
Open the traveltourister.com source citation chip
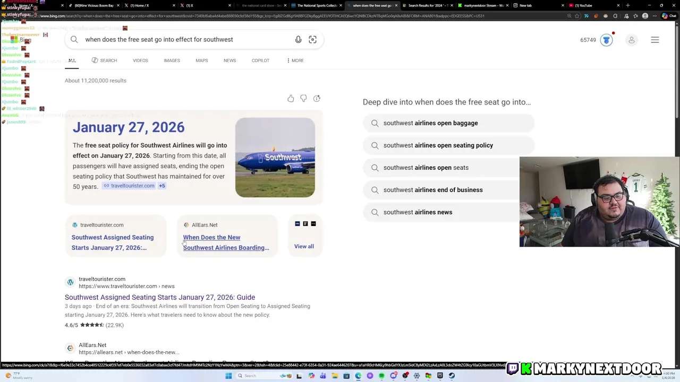click(x=129, y=186)
